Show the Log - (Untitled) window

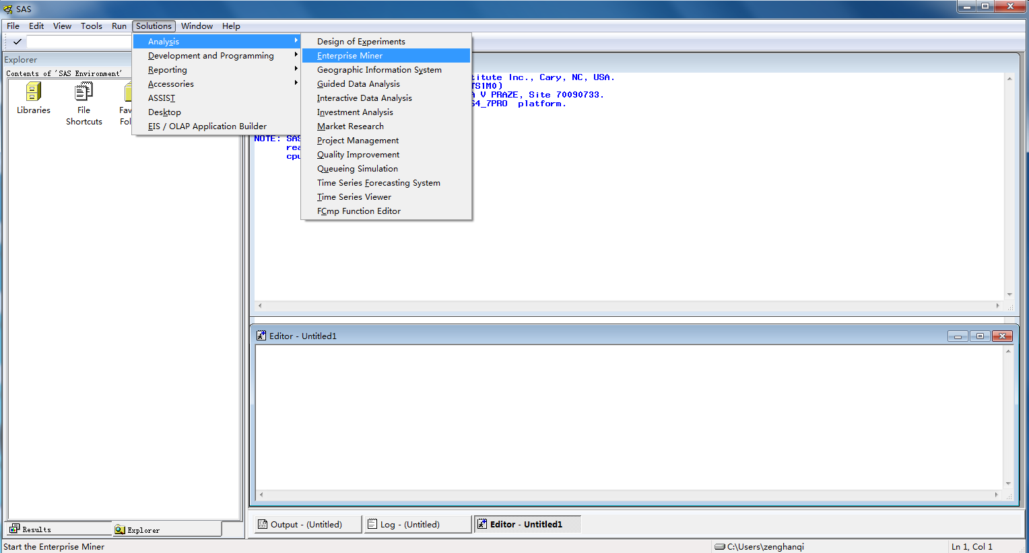pos(418,524)
